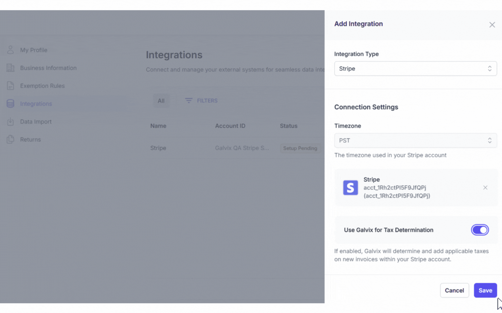Click the Account ID column header
Screen dimensions: 502x313
coord(230,126)
